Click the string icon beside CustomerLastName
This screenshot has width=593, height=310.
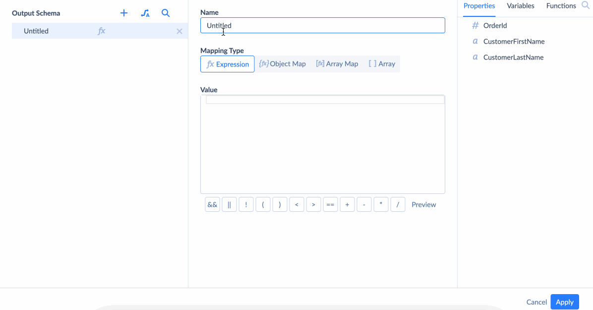pos(475,58)
